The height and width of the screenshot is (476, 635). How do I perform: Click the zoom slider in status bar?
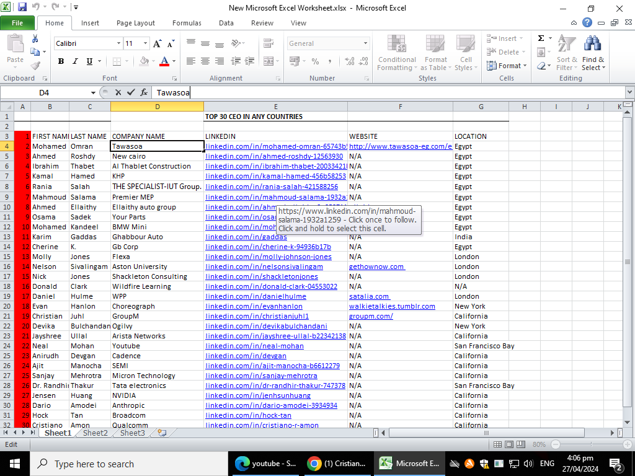[x=591, y=444]
